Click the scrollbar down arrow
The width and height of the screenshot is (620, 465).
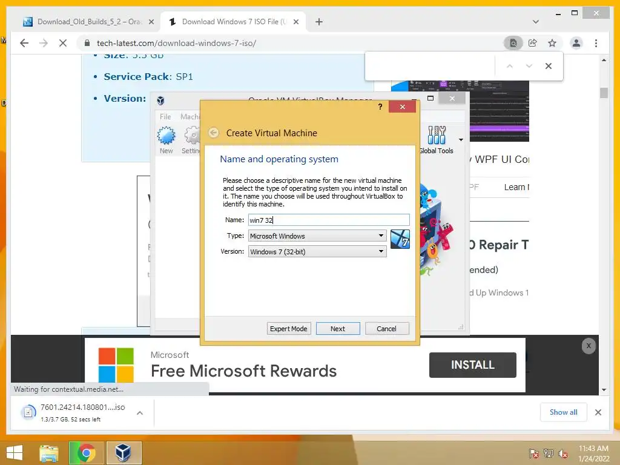[604, 390]
